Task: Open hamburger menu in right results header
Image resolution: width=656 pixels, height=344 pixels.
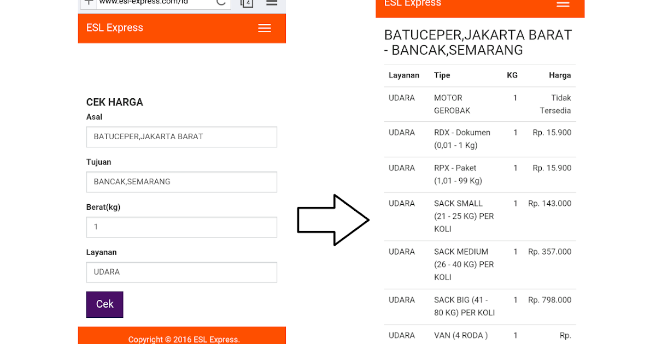Action: (563, 3)
